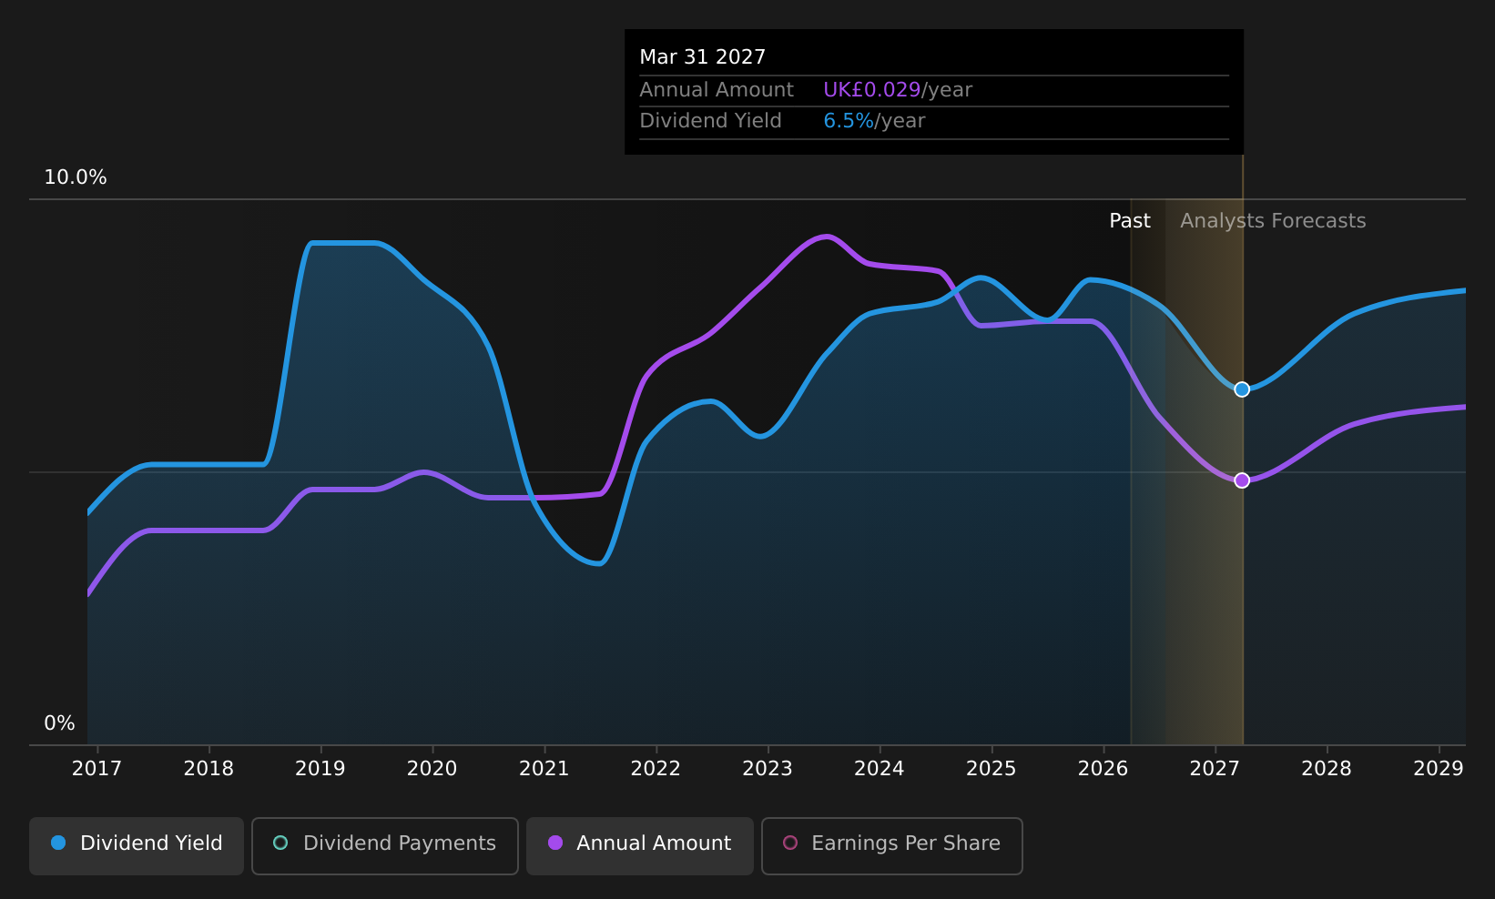
Task: Click the 2021 x-axis label
Action: pyautogui.click(x=544, y=769)
